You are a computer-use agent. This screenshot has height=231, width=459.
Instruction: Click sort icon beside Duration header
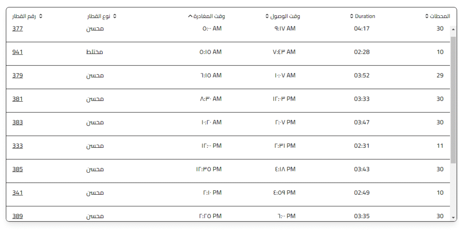pyautogui.click(x=351, y=16)
